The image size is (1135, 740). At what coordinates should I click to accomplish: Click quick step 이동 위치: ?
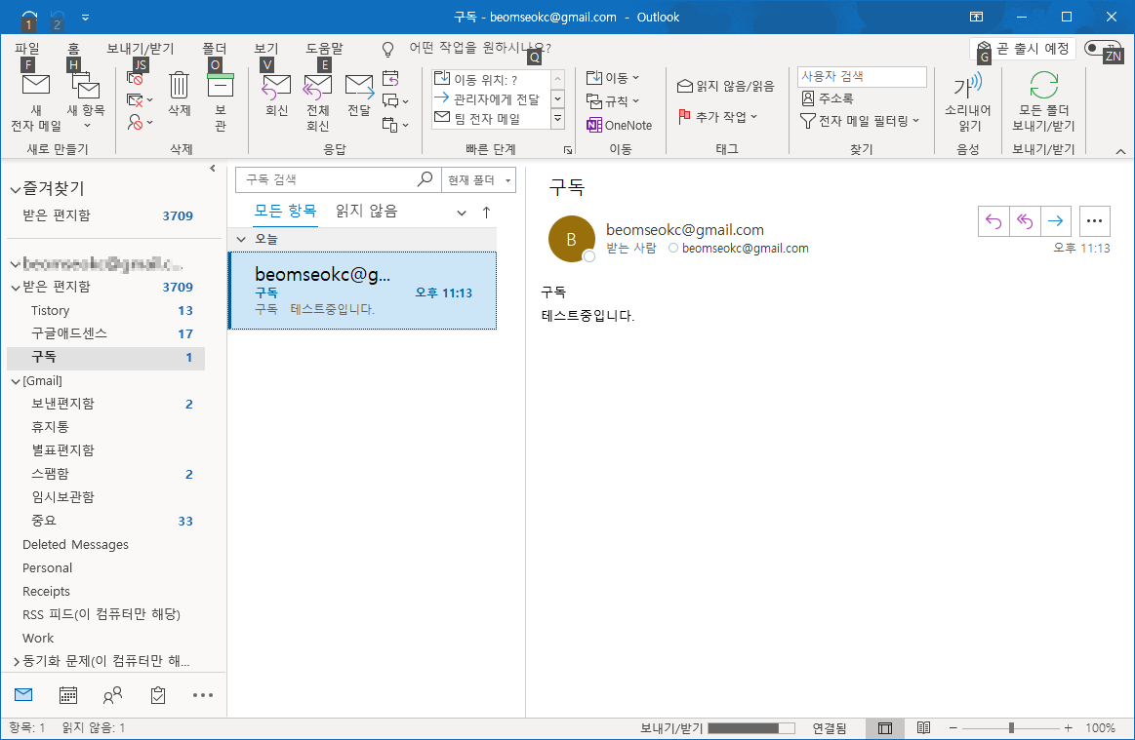491,80
